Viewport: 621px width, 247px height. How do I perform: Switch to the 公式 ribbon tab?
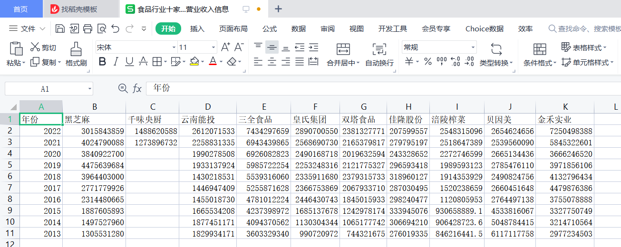270,28
